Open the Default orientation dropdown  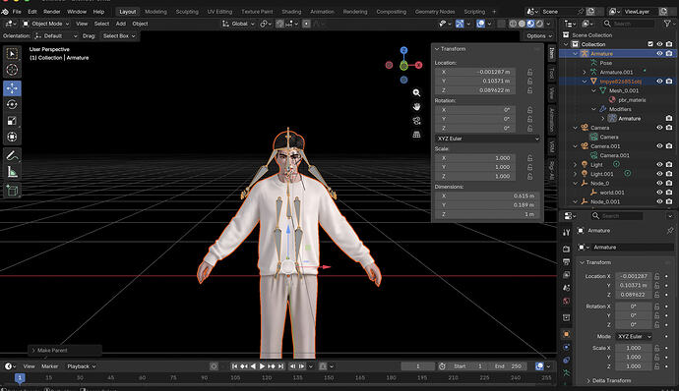55,36
